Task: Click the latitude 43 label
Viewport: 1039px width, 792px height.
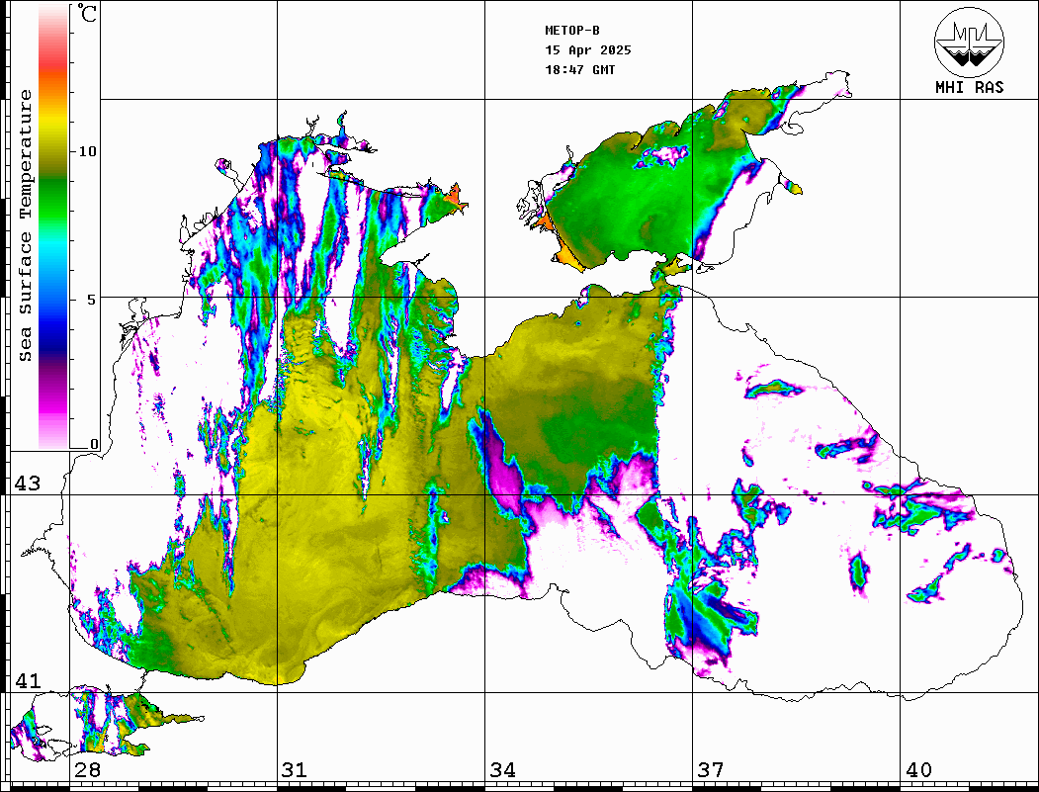Action: [x=27, y=484]
